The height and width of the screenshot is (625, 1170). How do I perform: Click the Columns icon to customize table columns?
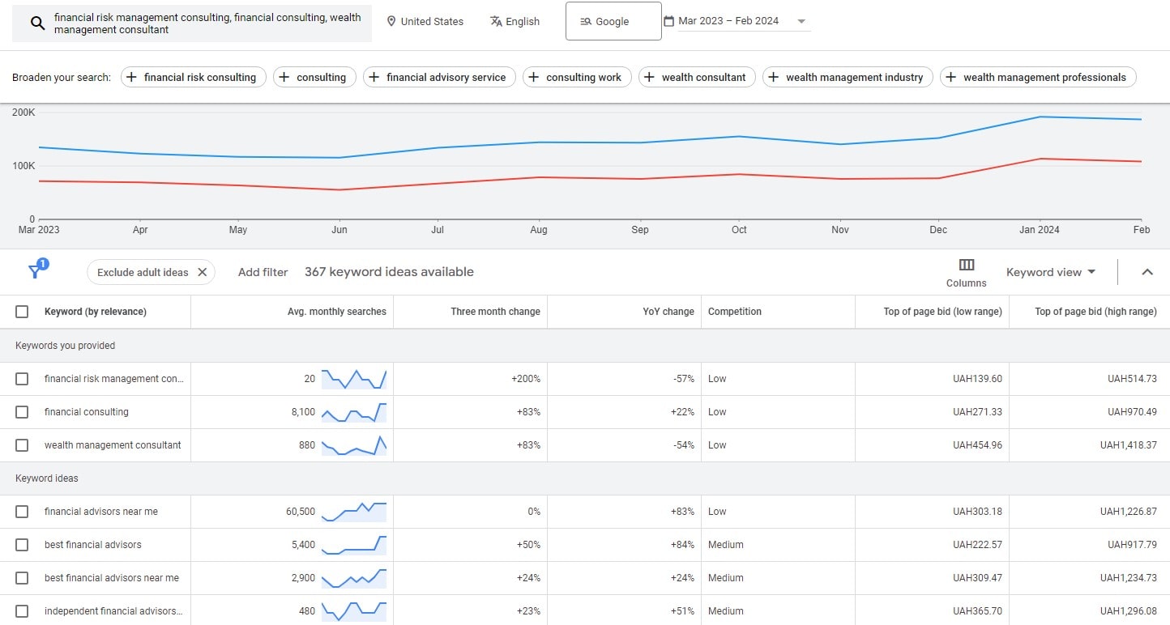coord(966,266)
